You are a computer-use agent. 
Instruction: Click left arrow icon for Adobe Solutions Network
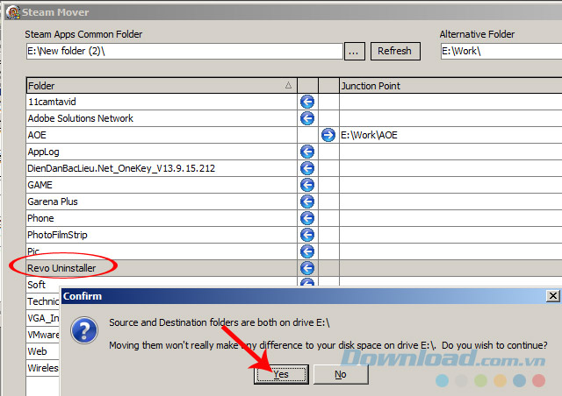click(x=307, y=118)
